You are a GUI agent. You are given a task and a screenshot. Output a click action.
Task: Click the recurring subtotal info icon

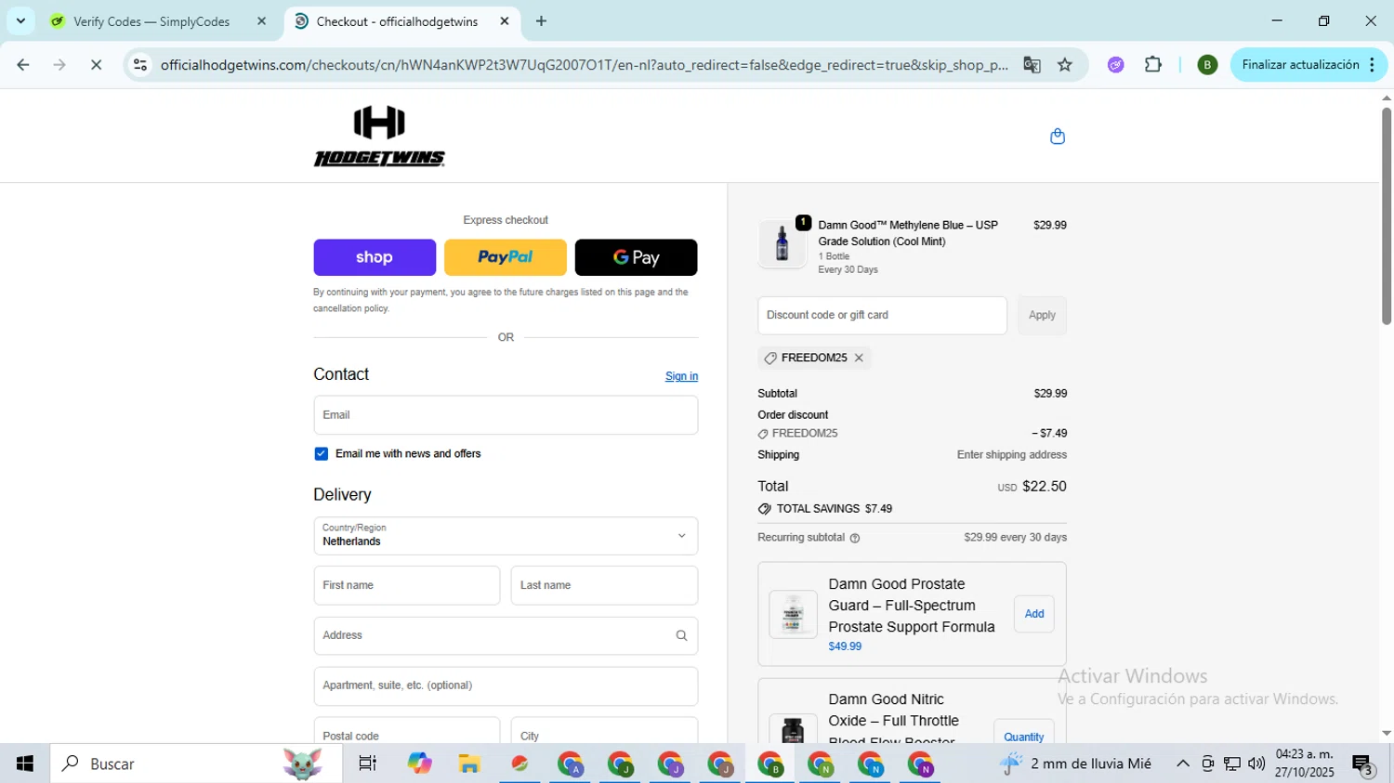tap(855, 538)
